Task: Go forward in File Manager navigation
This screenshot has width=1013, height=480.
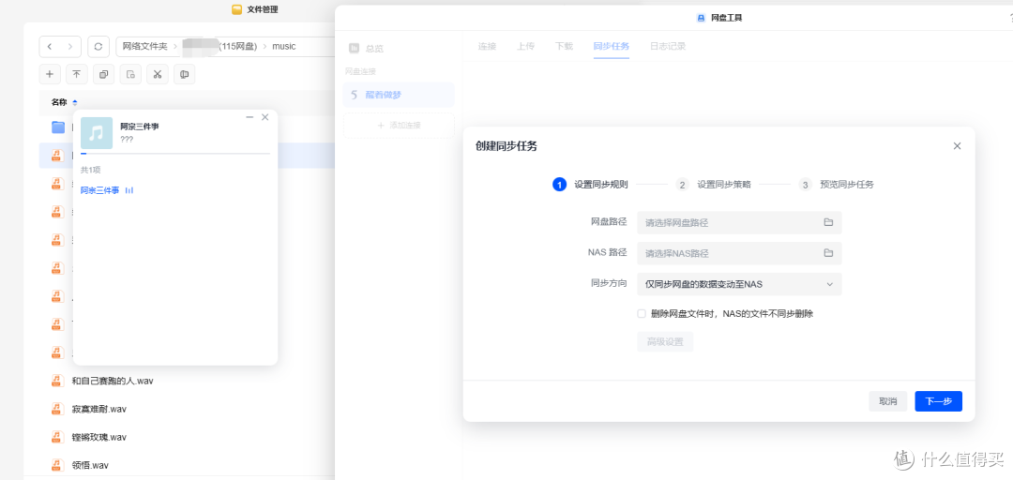Action: 71,47
